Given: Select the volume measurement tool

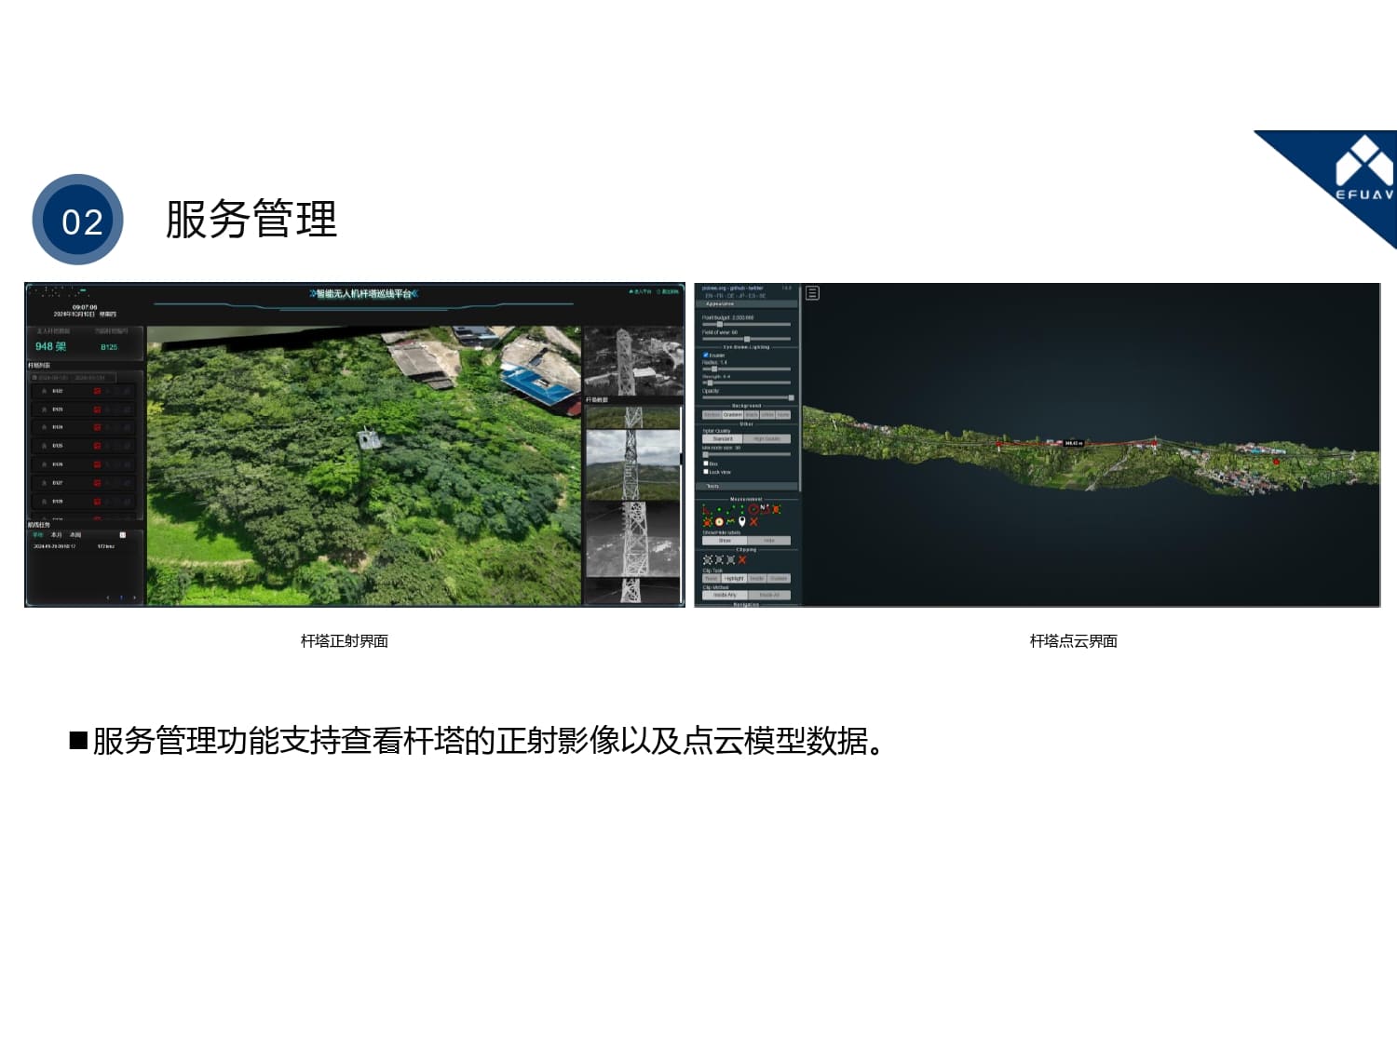Looking at the screenshot, I should click(707, 522).
